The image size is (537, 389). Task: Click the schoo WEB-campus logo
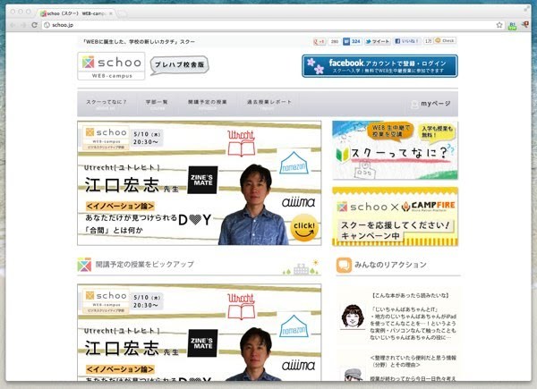pos(107,65)
